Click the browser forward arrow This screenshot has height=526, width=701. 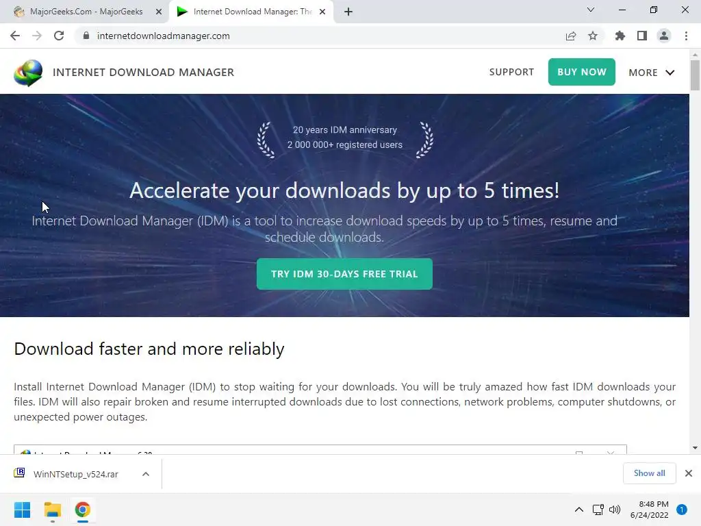click(37, 36)
